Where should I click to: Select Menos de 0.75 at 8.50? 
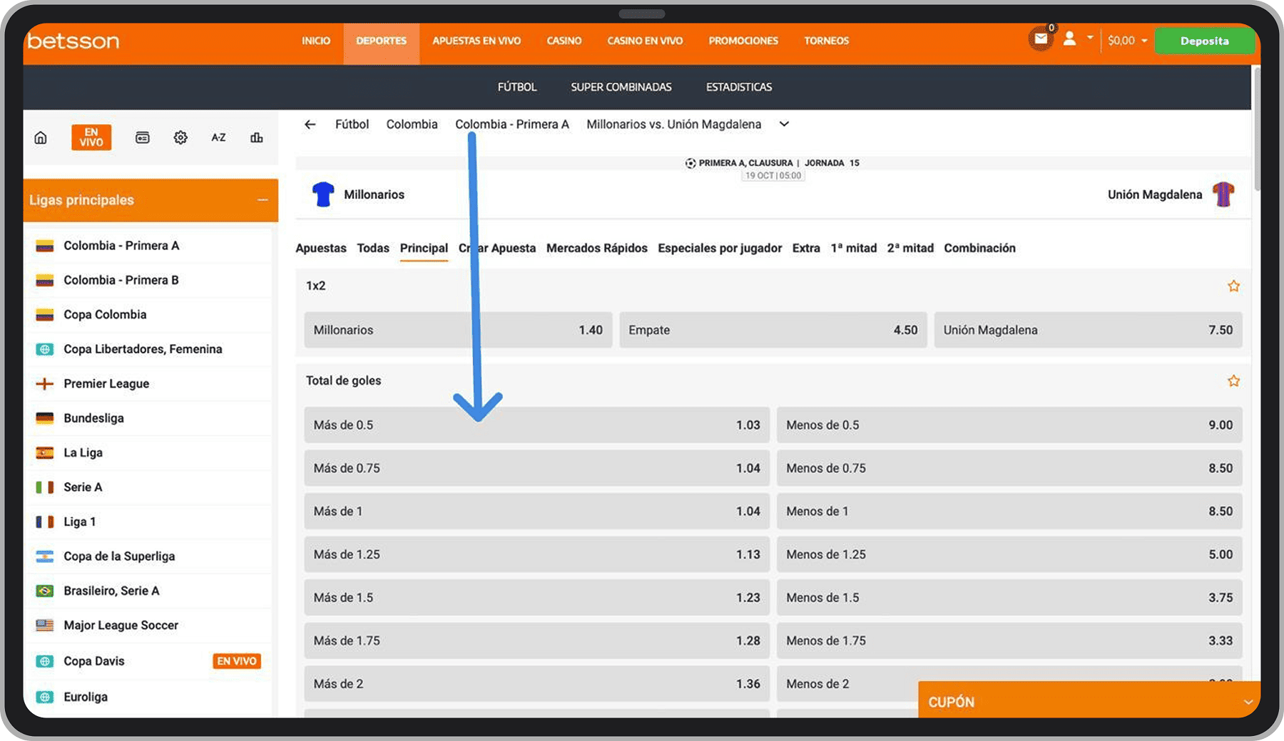click(1009, 468)
